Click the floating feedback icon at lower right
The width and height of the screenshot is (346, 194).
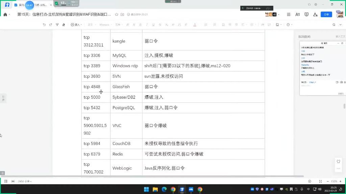pos(338,161)
